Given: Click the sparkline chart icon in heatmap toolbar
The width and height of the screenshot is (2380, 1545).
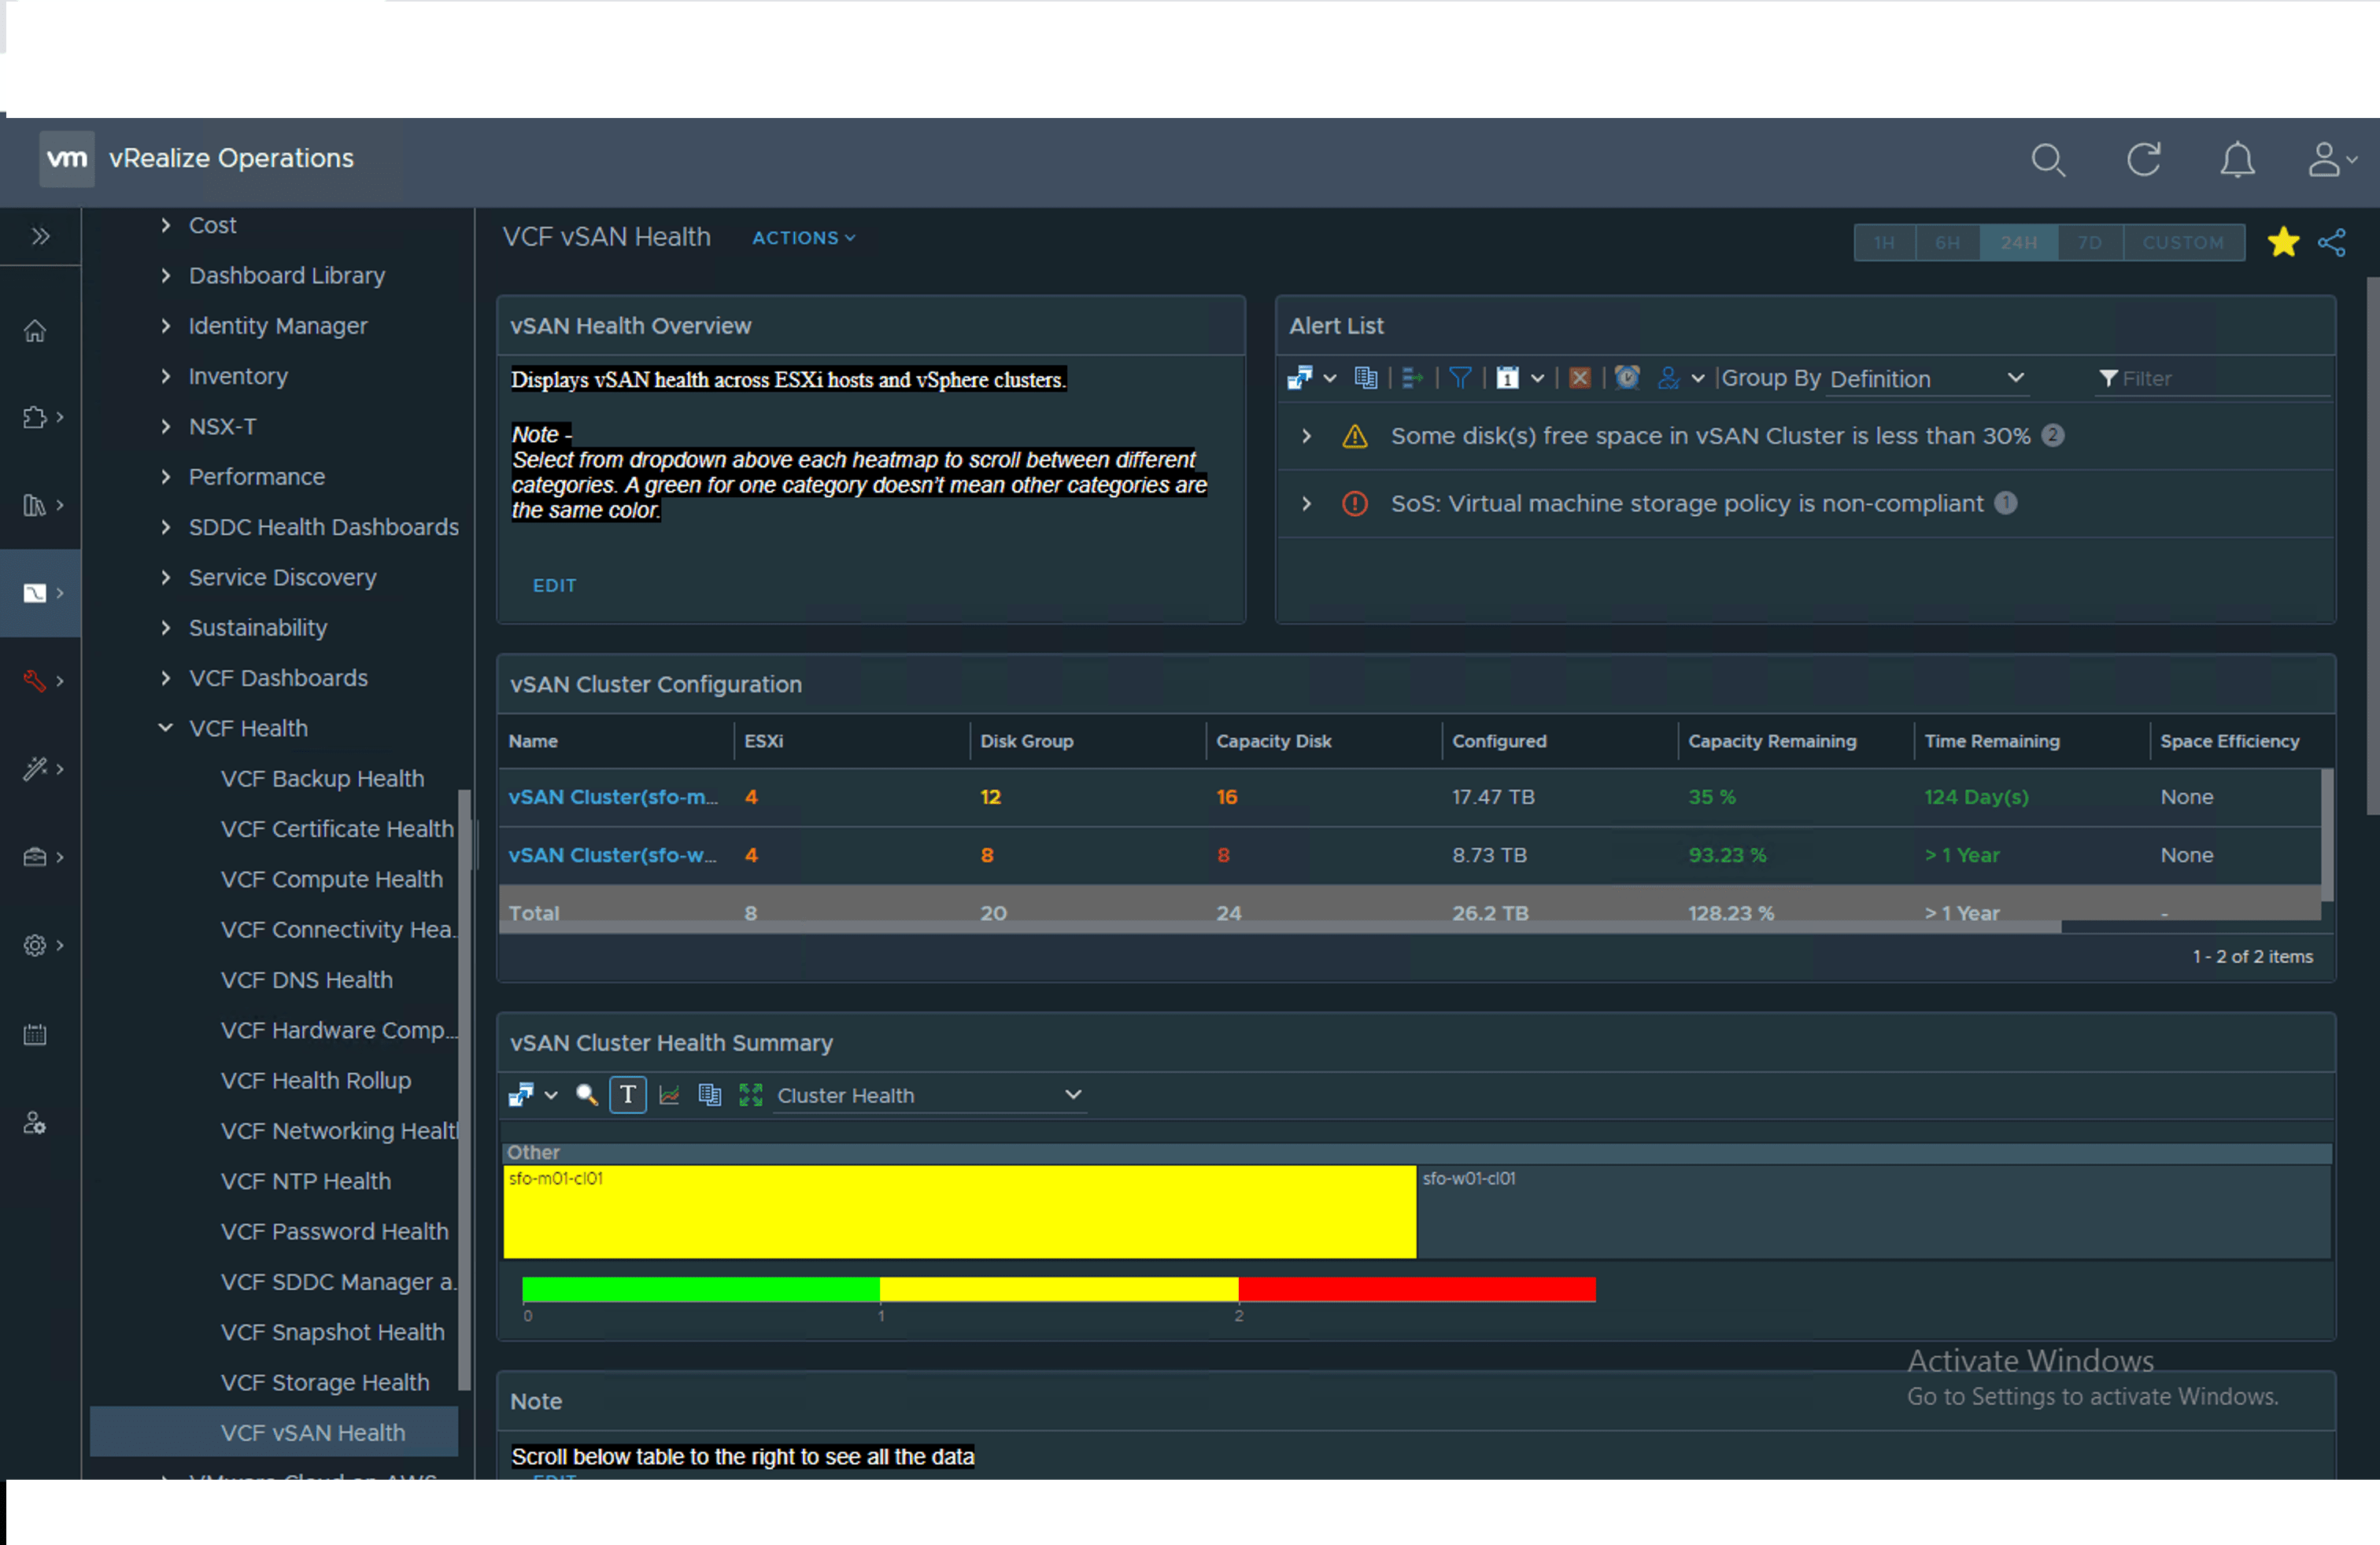Looking at the screenshot, I should click(669, 1095).
